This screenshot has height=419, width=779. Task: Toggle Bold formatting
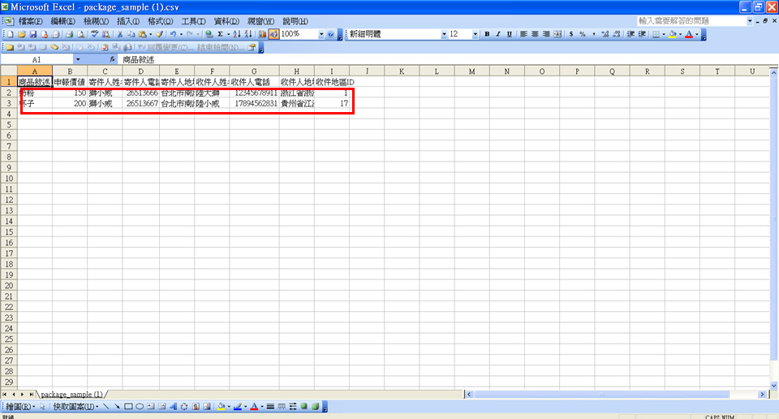click(x=487, y=35)
